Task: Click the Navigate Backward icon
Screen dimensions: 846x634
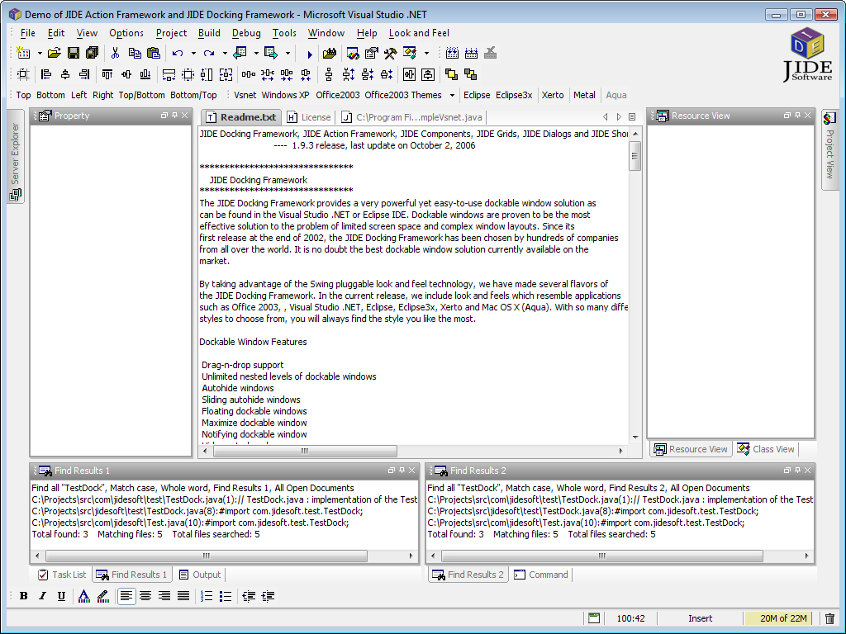Action: pos(240,53)
